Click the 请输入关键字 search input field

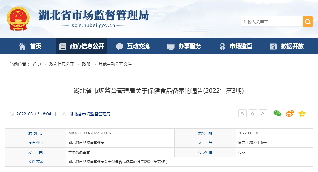click(270, 21)
